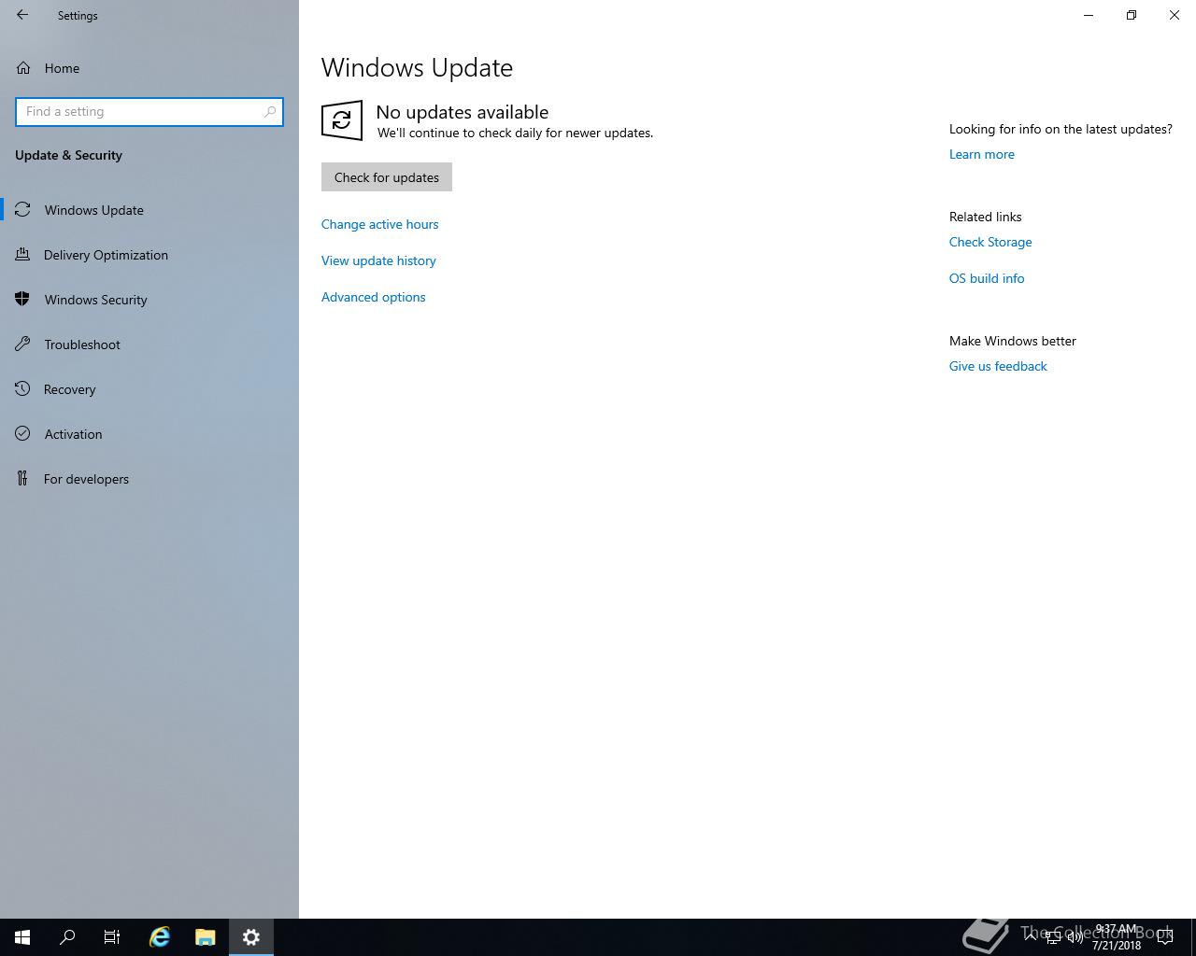
Task: Click the Windows Update page title
Action: [417, 68]
